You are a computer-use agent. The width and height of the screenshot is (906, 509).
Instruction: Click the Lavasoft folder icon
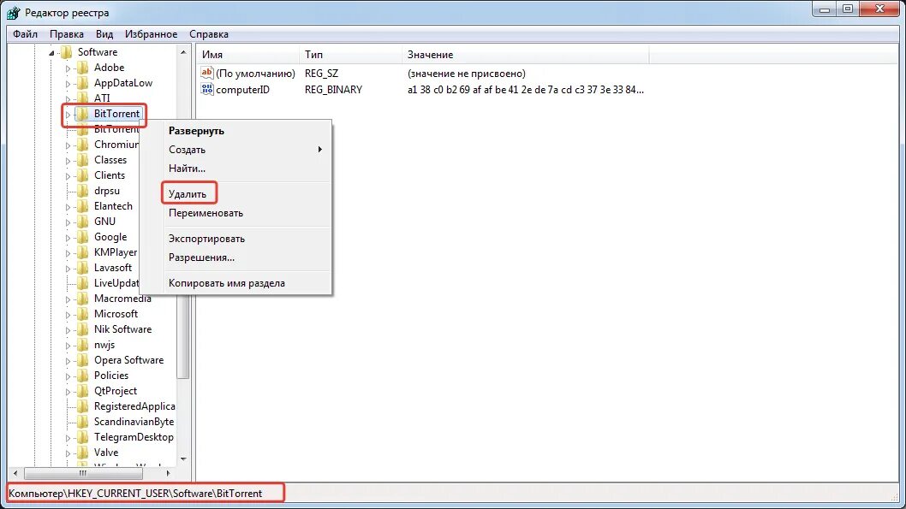point(82,268)
